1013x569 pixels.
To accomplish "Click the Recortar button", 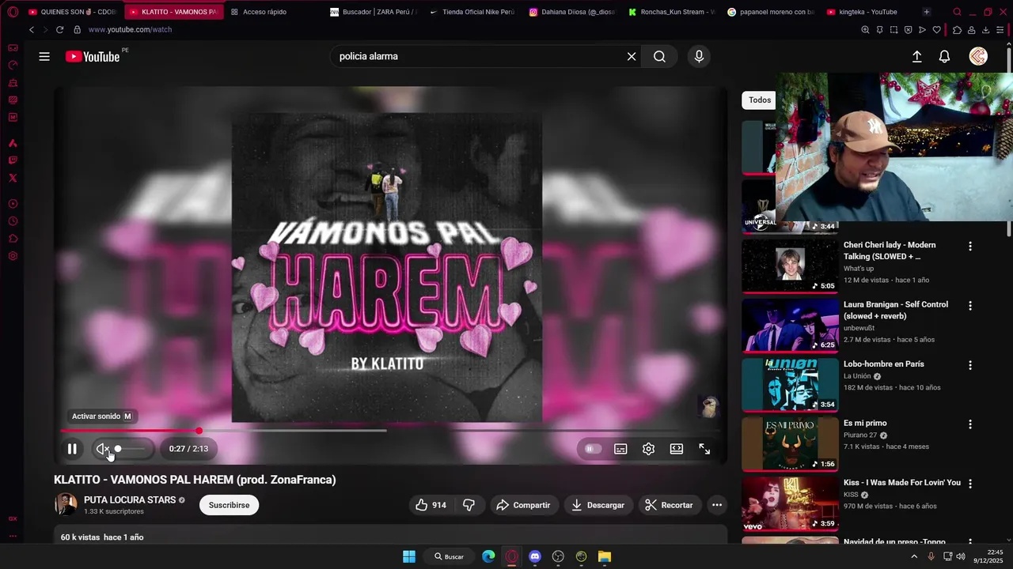I will [670, 505].
